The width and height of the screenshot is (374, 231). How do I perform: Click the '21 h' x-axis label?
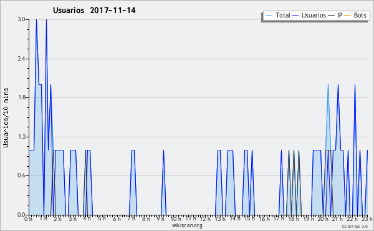pos(337,219)
